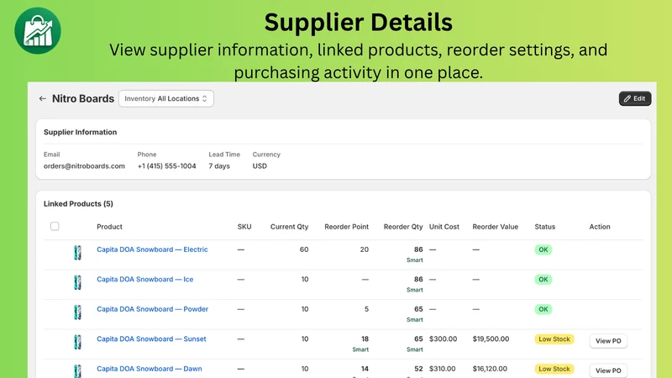Click View PO for Dawn snowboard
Image resolution: width=672 pixels, height=378 pixels.
pyautogui.click(x=608, y=370)
